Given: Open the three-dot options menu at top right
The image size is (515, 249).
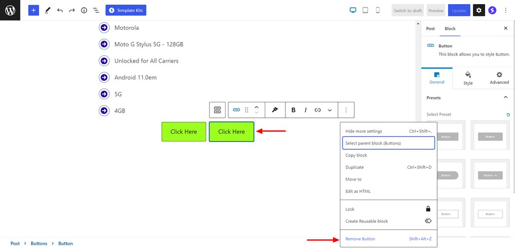Looking at the screenshot, I should (506, 10).
